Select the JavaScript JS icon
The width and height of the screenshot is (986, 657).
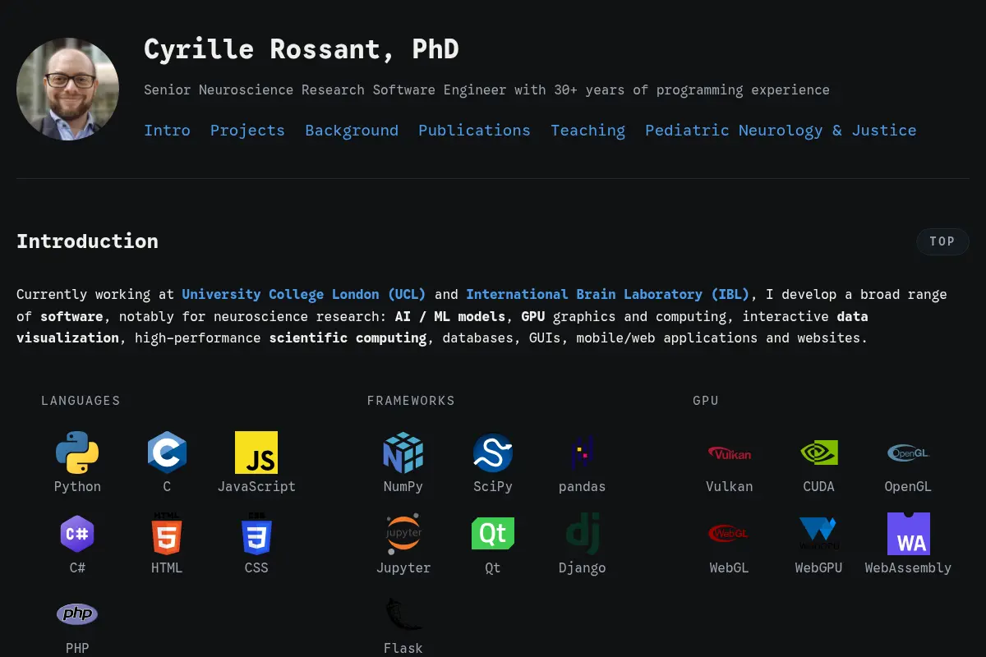(x=256, y=453)
